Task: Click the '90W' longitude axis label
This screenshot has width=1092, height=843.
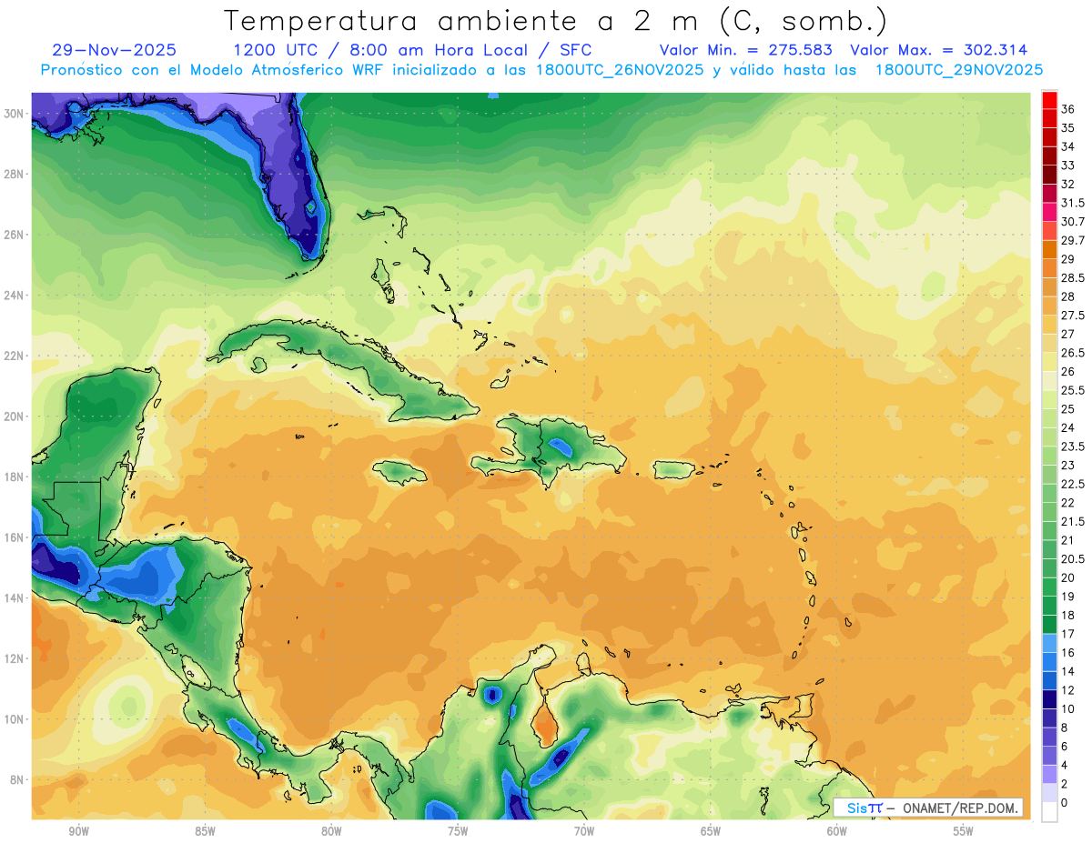Action: tap(78, 831)
